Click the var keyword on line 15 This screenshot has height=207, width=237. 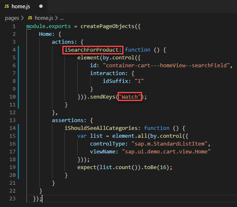pos(82,136)
